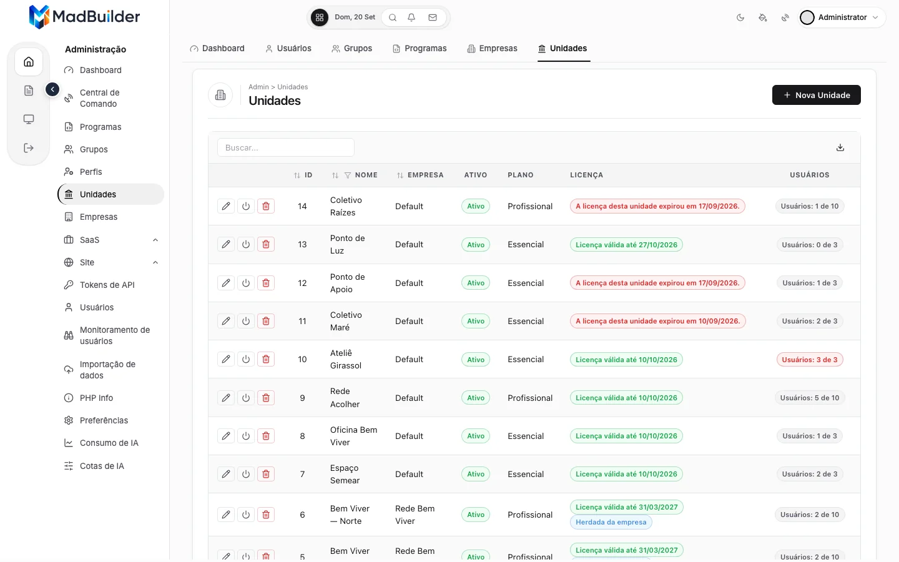The height and width of the screenshot is (562, 899).
Task: Toggle dark mode with the moon icon
Action: tap(740, 17)
